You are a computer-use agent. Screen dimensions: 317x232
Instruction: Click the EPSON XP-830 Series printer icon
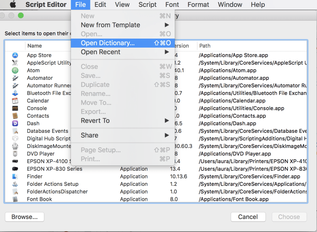coord(15,169)
